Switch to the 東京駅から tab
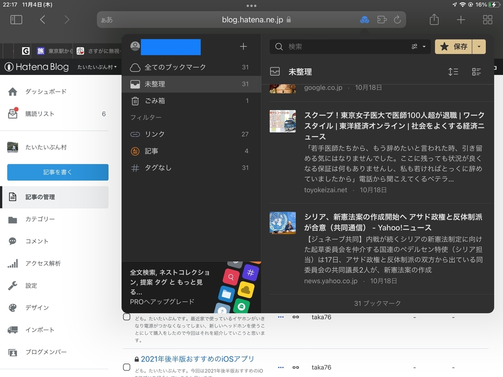Image resolution: width=503 pixels, height=377 pixels. pos(55,51)
